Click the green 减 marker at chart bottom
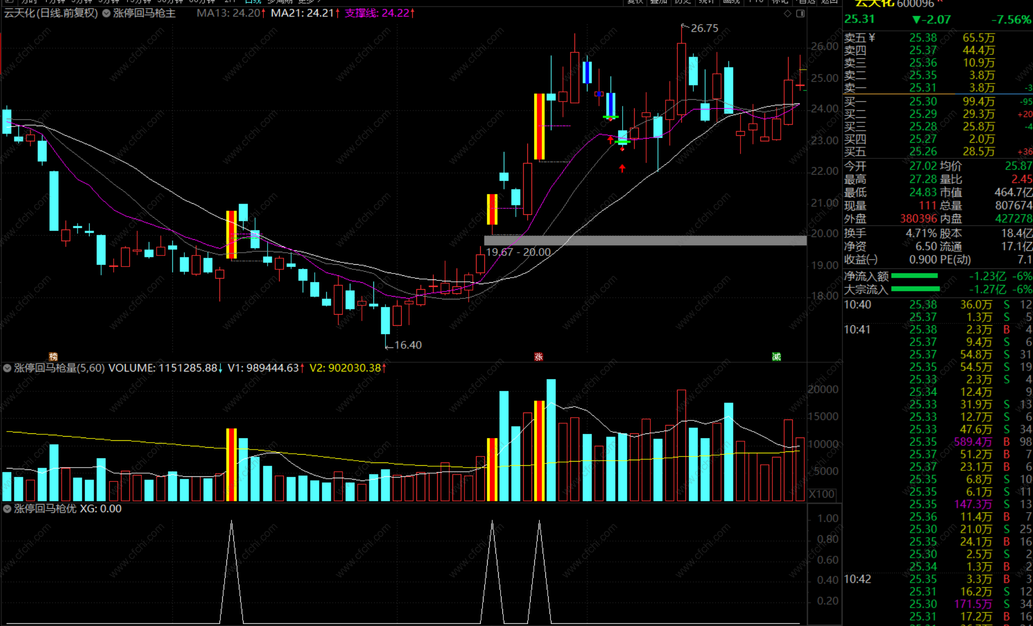The image size is (1033, 626). tap(776, 357)
